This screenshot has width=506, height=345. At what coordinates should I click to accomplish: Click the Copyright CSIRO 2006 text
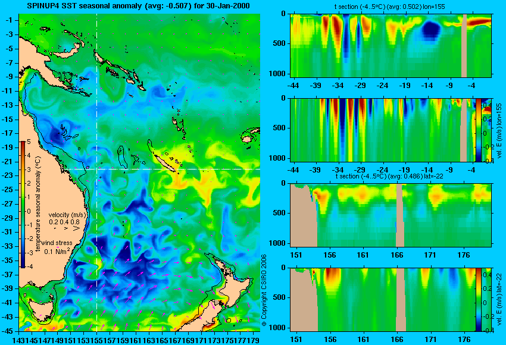tap(264, 290)
